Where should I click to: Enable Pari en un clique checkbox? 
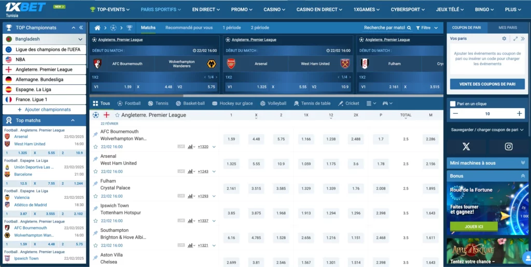click(453, 104)
